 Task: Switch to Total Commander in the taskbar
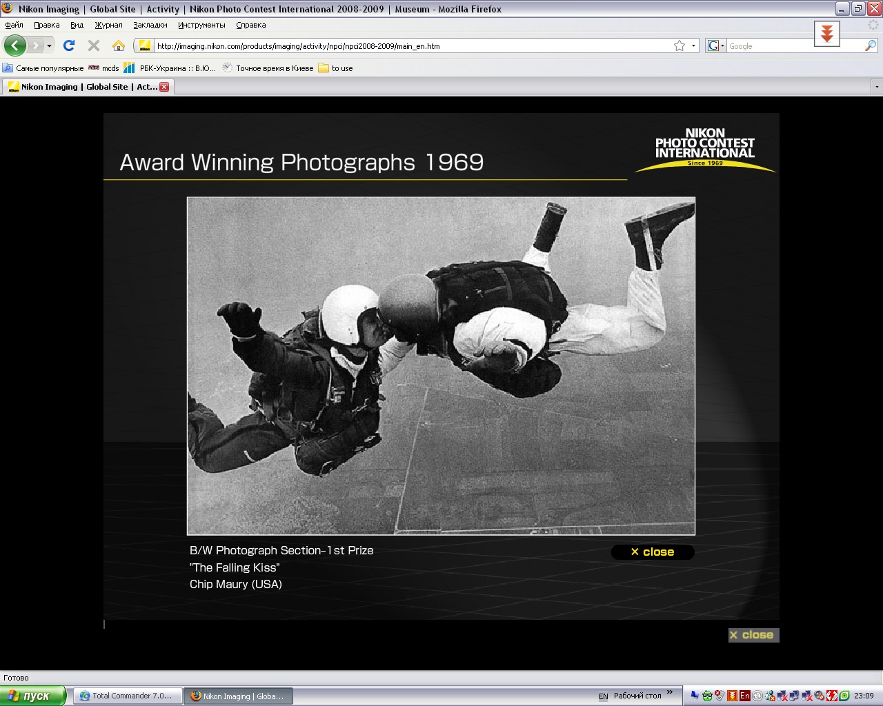pos(127,696)
